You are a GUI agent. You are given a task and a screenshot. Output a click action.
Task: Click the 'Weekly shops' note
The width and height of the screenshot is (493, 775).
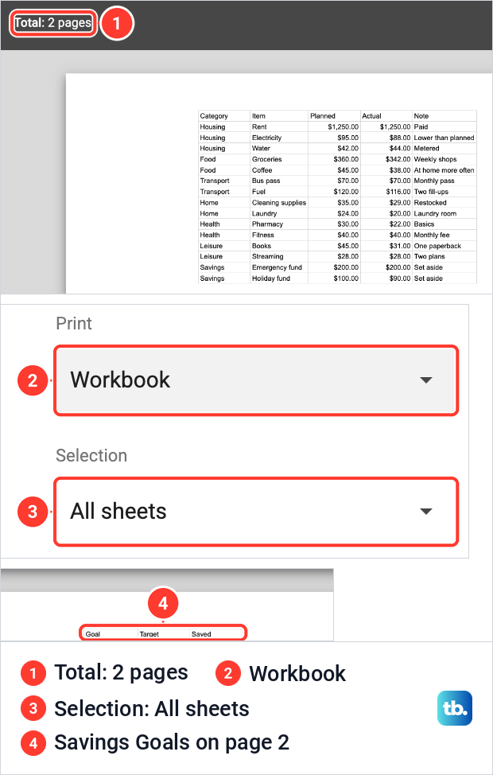(435, 159)
